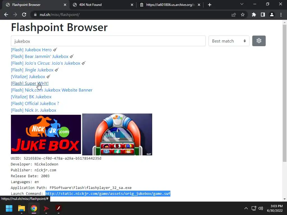This screenshot has width=287, height=215.
Task: View site information via the lock icon
Action: 35,15
